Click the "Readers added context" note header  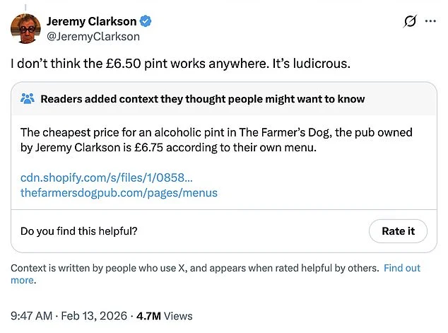tap(202, 99)
